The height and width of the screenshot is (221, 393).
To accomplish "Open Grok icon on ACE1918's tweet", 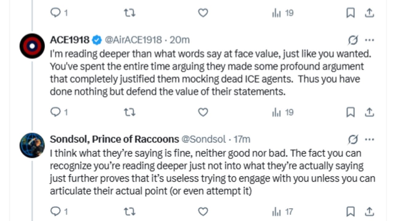I will [353, 40].
